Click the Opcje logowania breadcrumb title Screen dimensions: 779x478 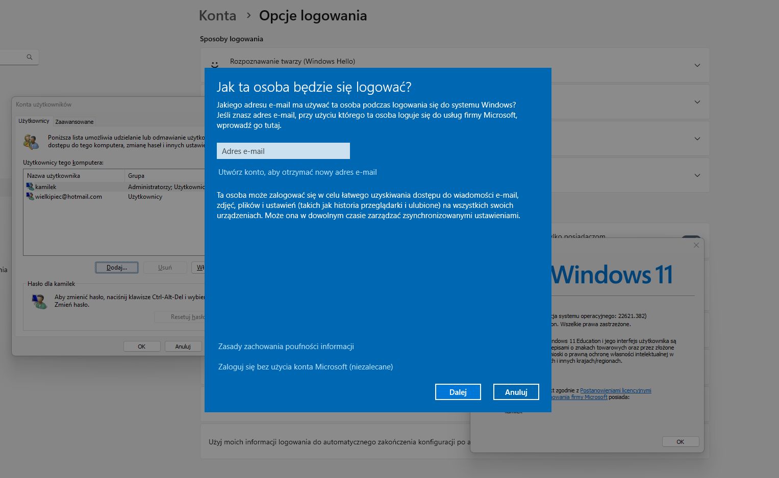[x=313, y=16]
